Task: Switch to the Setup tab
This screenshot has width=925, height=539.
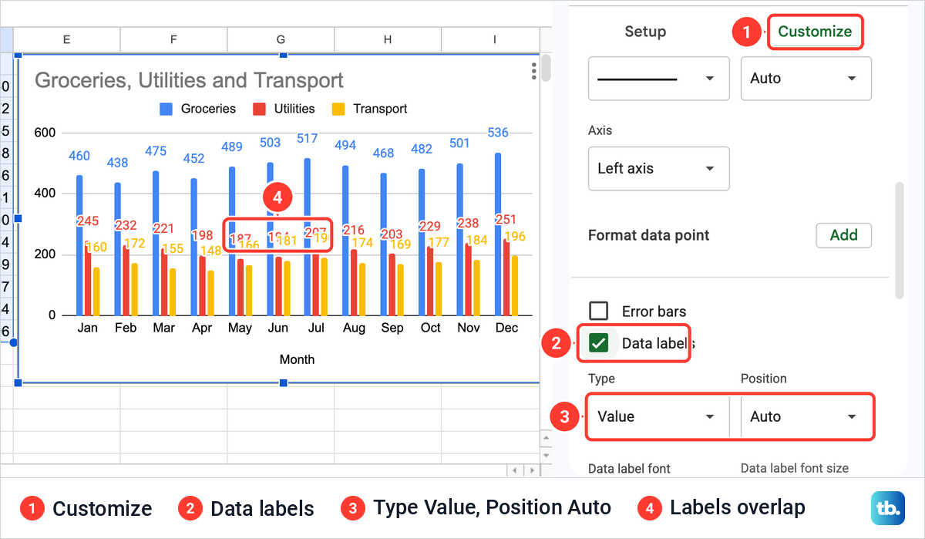Action: coord(645,32)
